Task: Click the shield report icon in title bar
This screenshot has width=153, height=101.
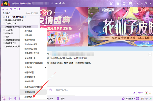Action: pos(63,3)
